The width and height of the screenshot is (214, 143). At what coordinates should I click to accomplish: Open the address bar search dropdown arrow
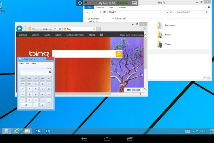coord(57,29)
